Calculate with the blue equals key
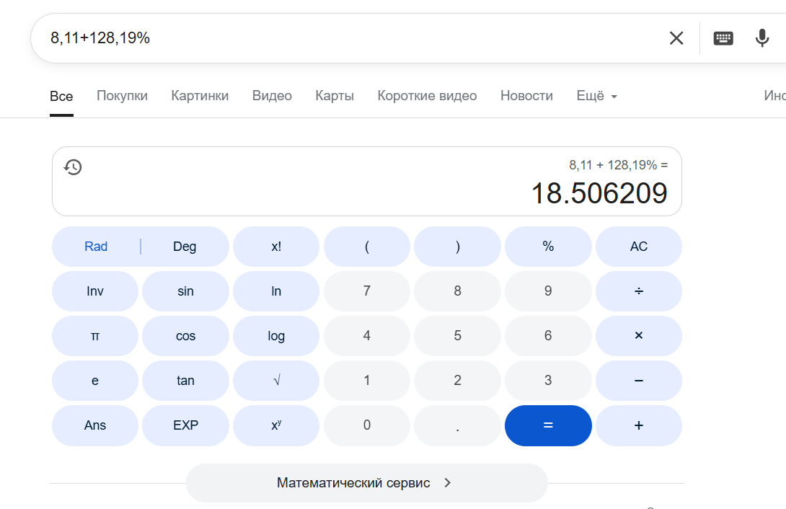This screenshot has height=509, width=786. coord(548,425)
